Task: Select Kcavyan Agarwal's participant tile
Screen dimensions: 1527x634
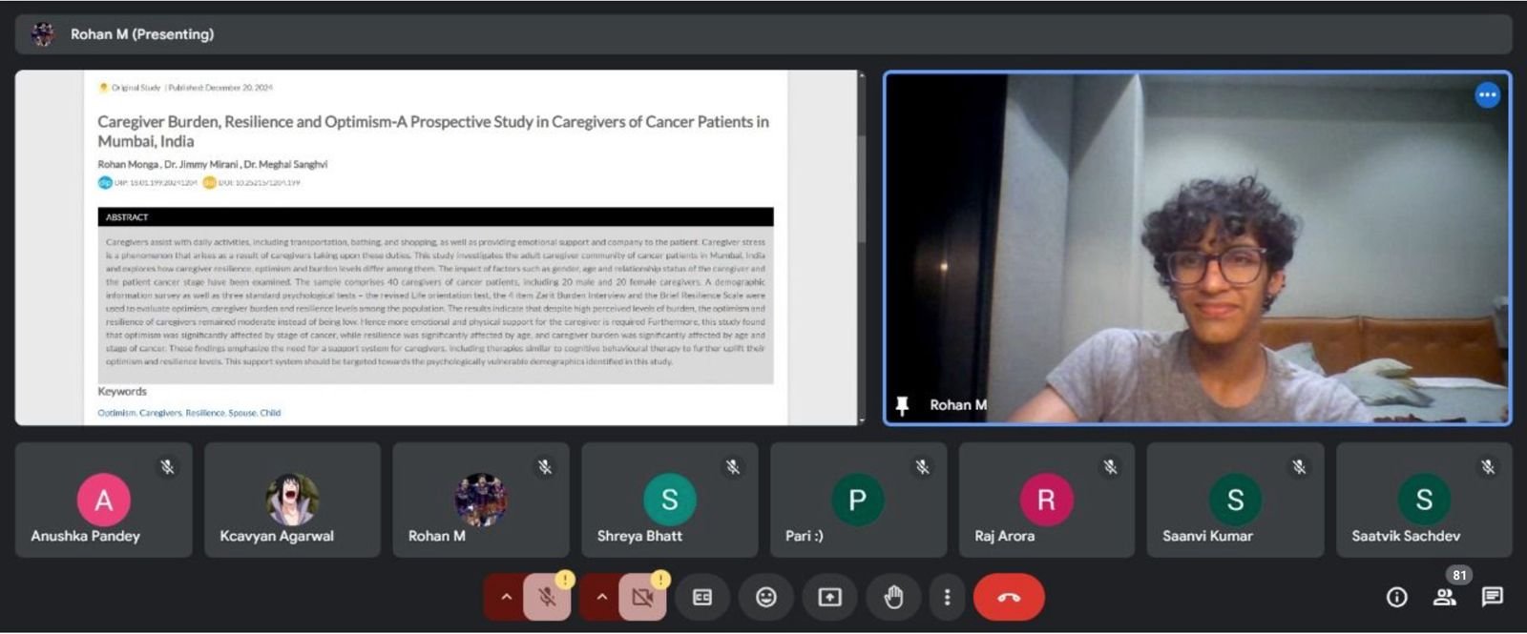Action: tap(292, 501)
